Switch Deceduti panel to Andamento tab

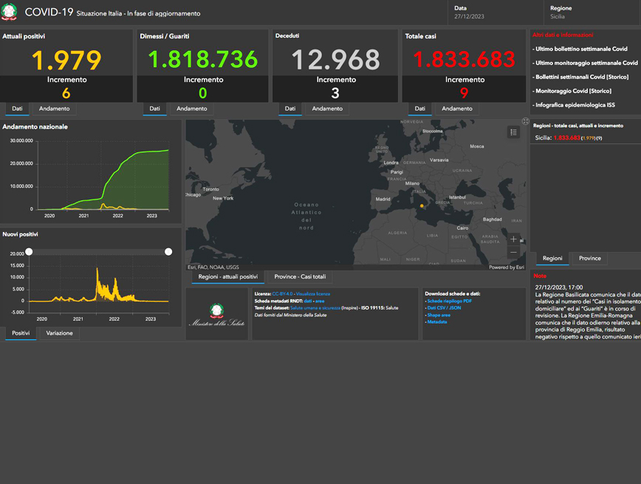pos(326,109)
